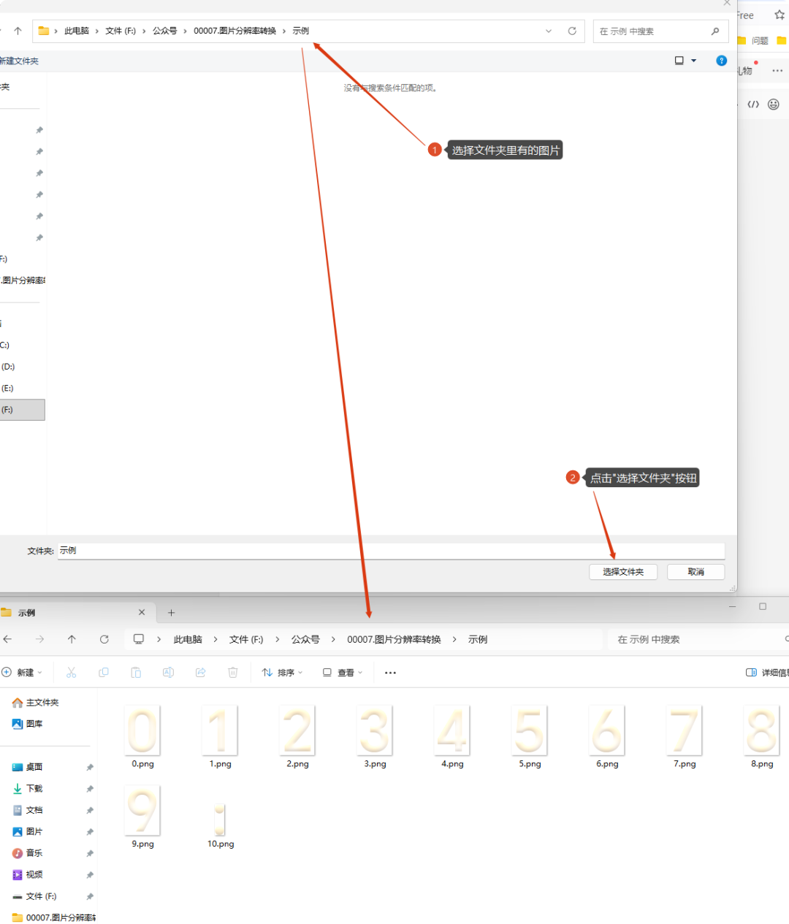This screenshot has height=924, width=789.
Task: Select the (F:) drive in dialog sidebar
Action: click(22, 410)
